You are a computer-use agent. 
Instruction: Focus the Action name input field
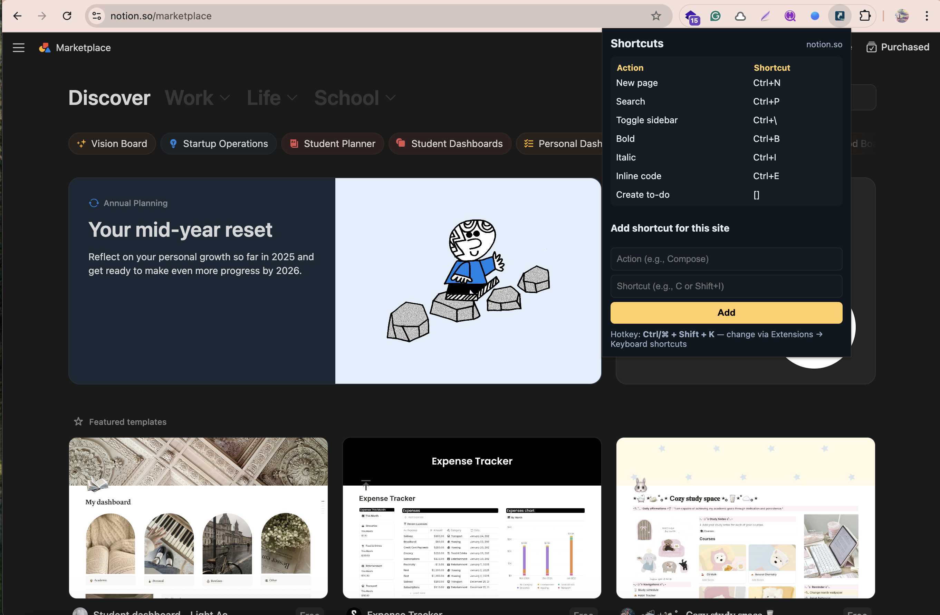[x=726, y=259]
